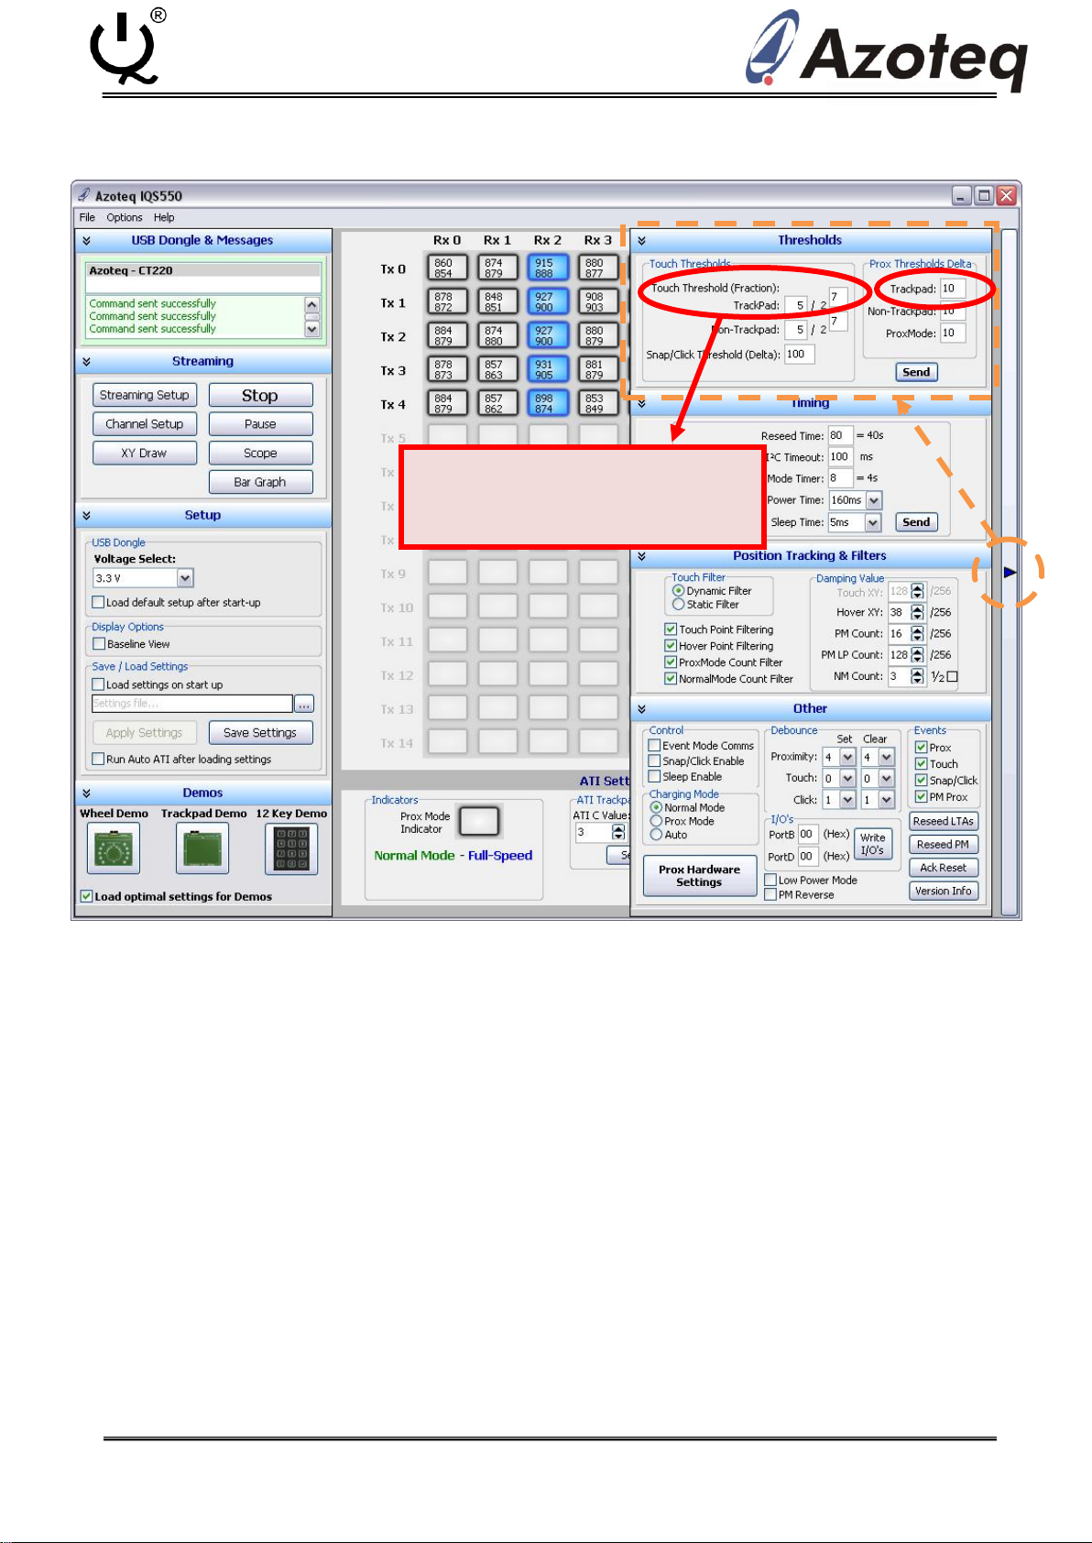Click the Ack Reset button
Viewport: 1092px width, 1543px height.
point(944,868)
